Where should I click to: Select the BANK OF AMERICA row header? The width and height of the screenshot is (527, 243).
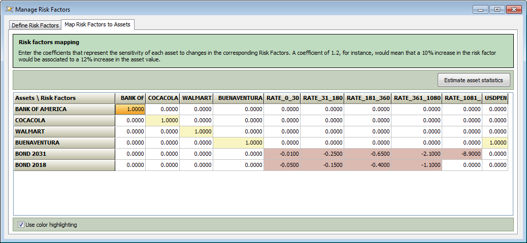(x=64, y=109)
